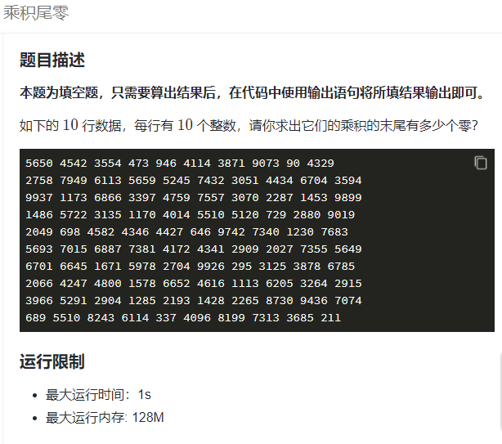The height and width of the screenshot is (444, 502).
Task: Click number 6701 in seventh data row
Action: pyautogui.click(x=39, y=267)
